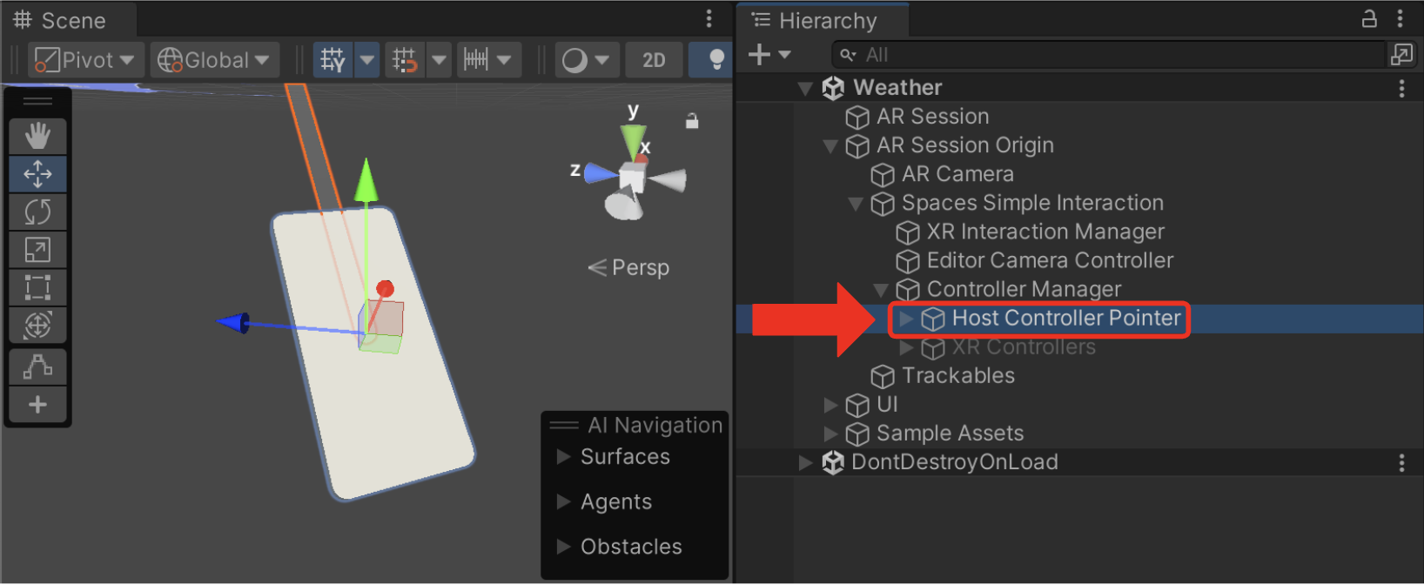This screenshot has height=585, width=1424.
Task: Expand the Surfaces section in AI Navigation
Action: pyautogui.click(x=563, y=457)
